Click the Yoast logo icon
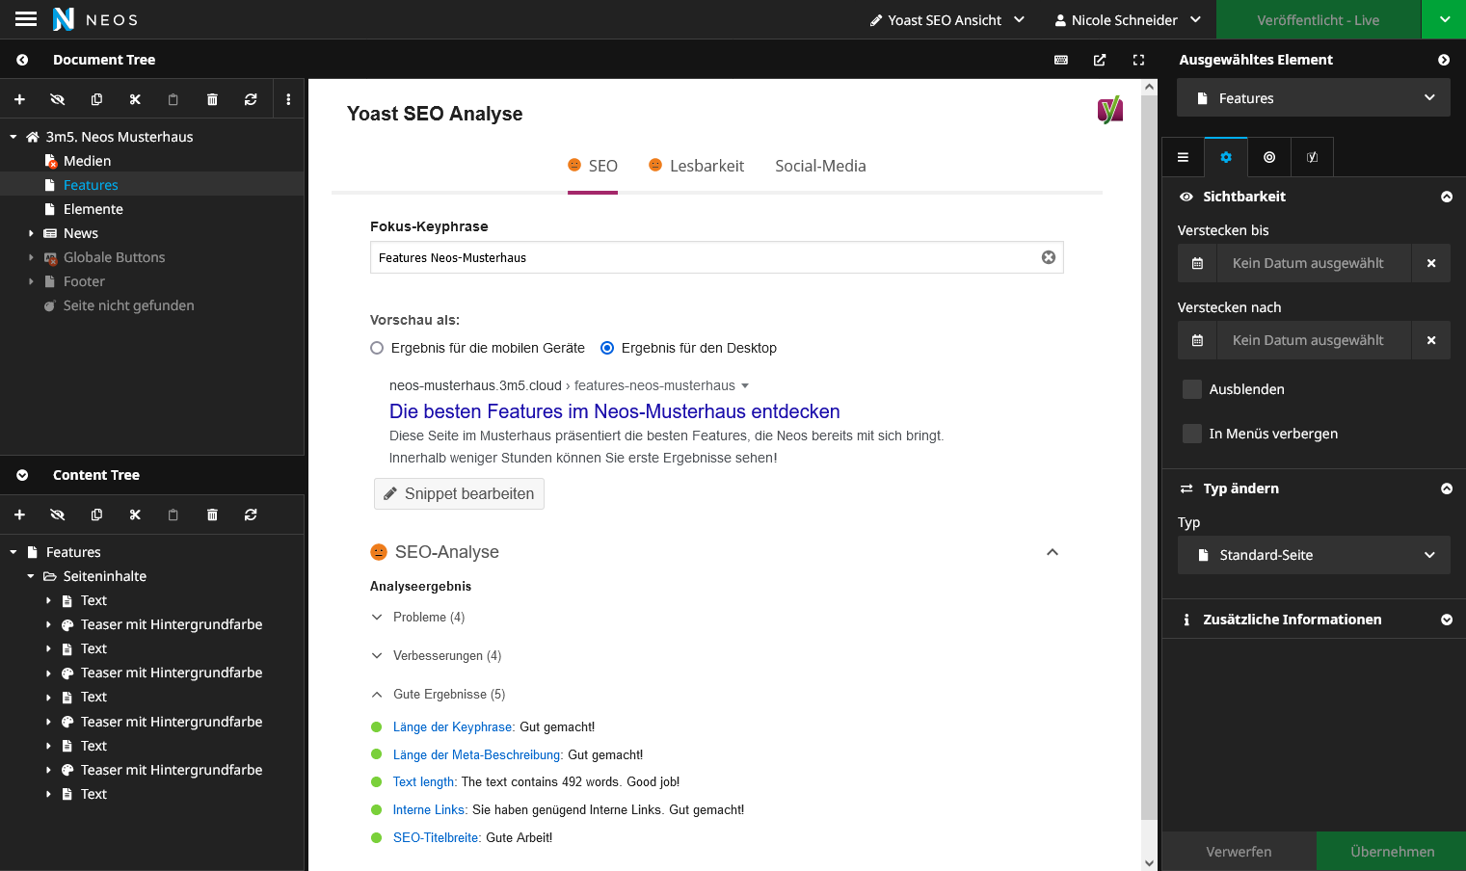 point(1110,110)
